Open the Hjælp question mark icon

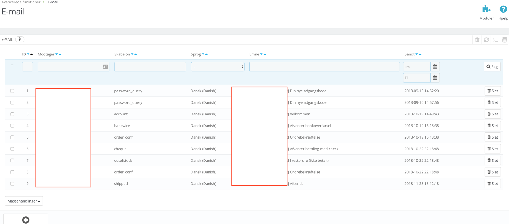pyautogui.click(x=503, y=9)
